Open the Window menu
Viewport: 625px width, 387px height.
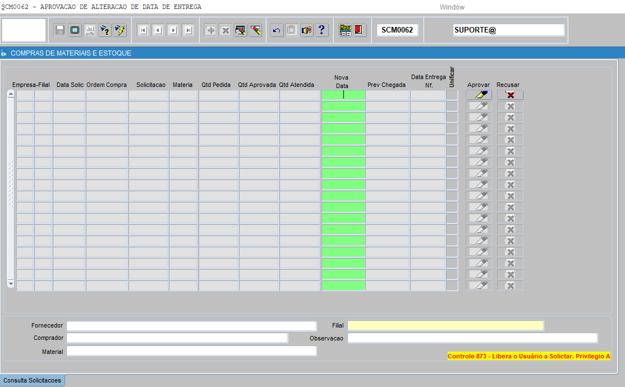coord(452,7)
